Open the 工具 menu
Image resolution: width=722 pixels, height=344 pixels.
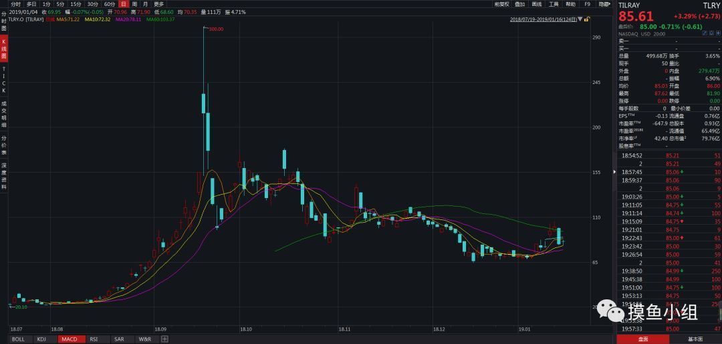click(x=554, y=4)
